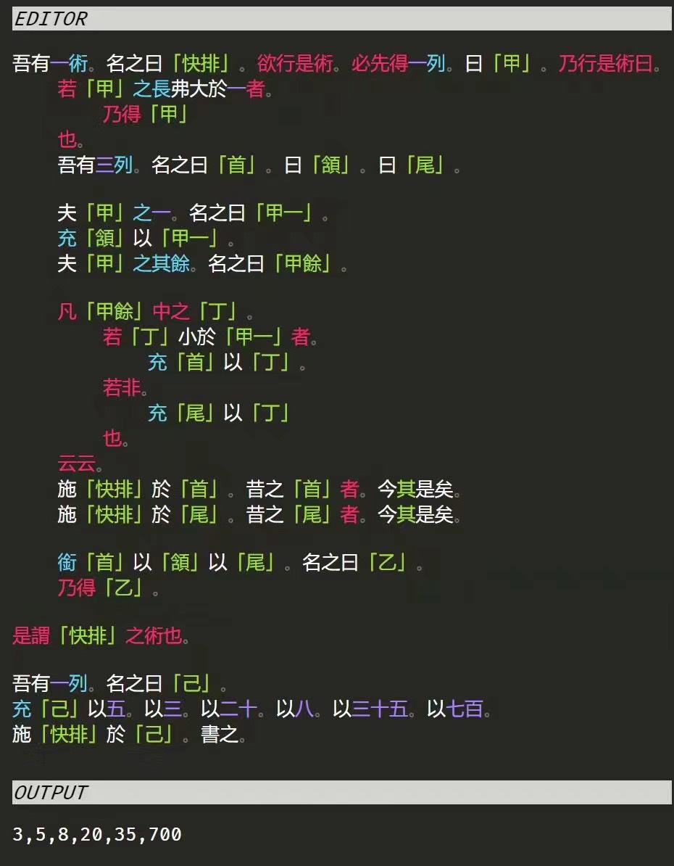The height and width of the screenshot is (866, 674).
Task: Click the number 二十 in the push line
Action: pos(238,709)
